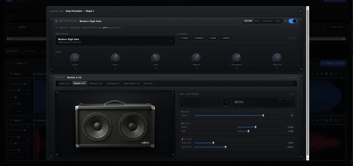
Task: Click the Amp Processor blue status dot
Action: coord(56,21)
